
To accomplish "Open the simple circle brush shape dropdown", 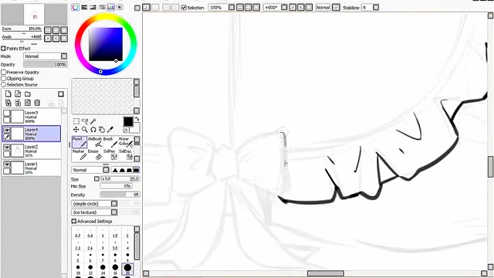I will click(94, 204).
